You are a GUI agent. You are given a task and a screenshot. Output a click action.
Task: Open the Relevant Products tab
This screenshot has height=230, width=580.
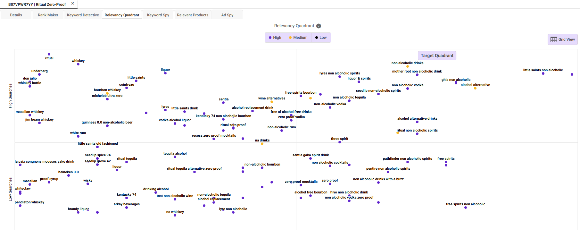(x=193, y=15)
